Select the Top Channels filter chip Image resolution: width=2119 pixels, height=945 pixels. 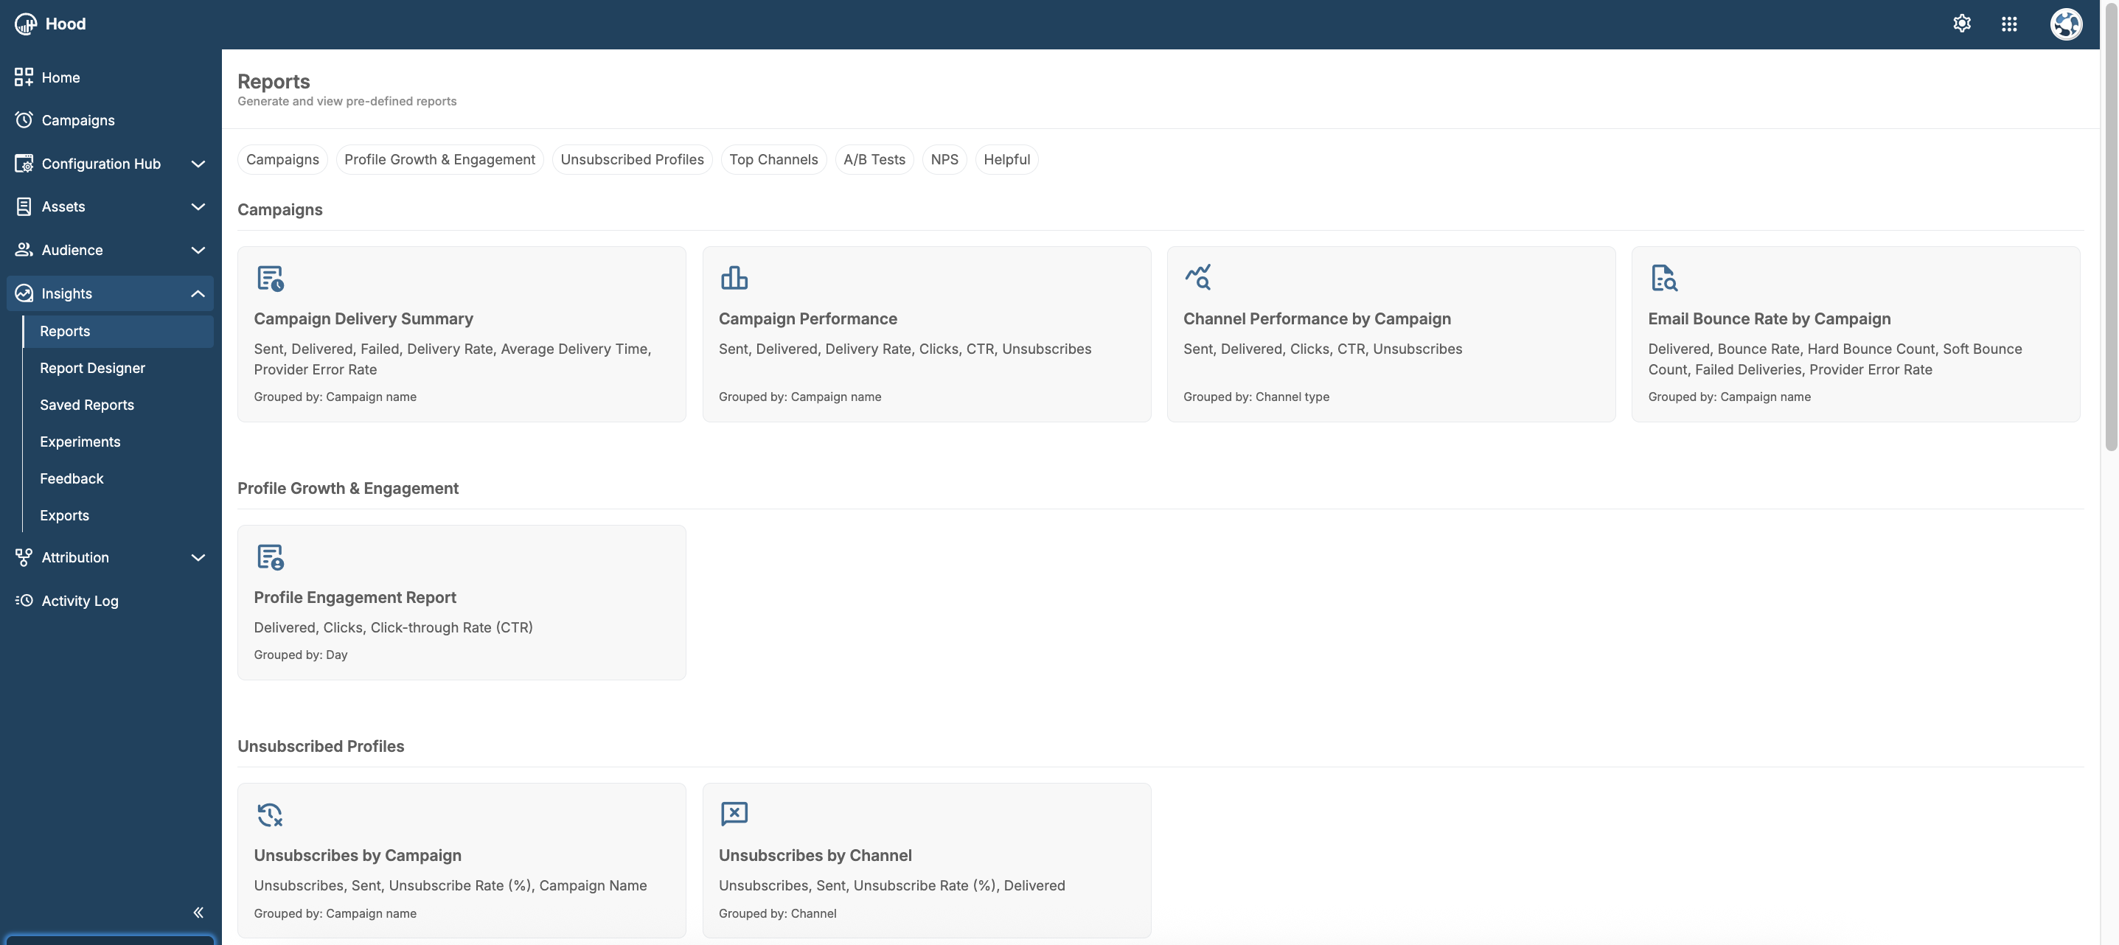(773, 159)
